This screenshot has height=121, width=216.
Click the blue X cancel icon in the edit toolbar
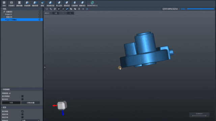coord(87,9)
